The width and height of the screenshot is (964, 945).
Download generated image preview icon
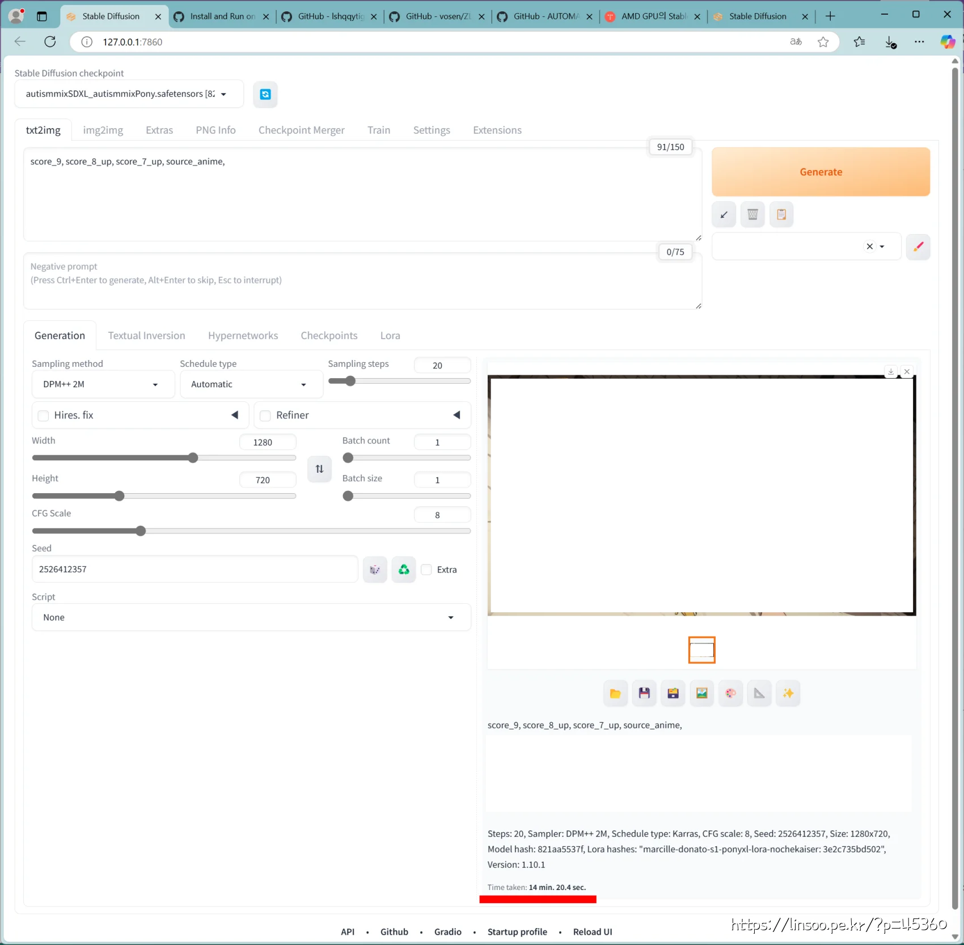click(x=891, y=372)
